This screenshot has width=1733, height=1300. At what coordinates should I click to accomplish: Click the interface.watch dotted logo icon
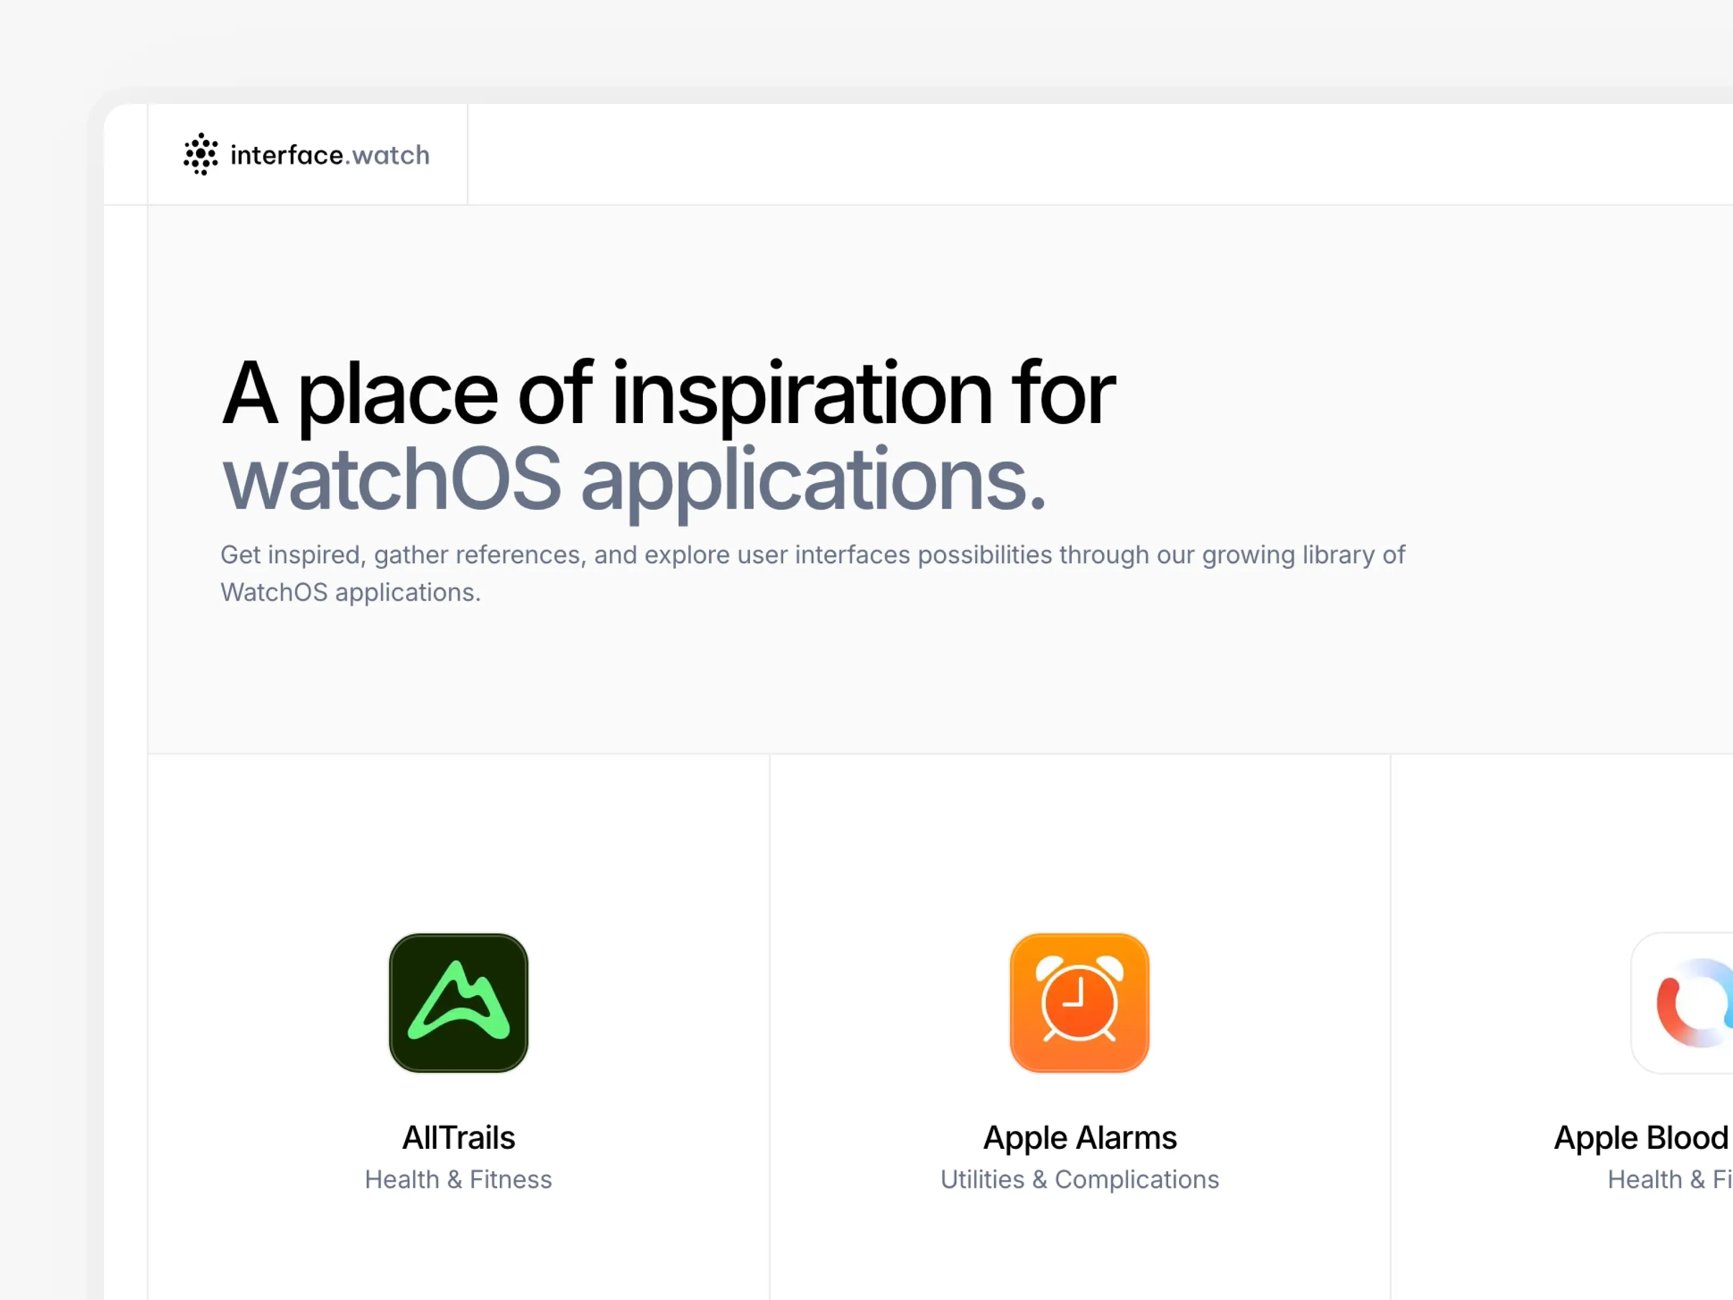tap(200, 154)
